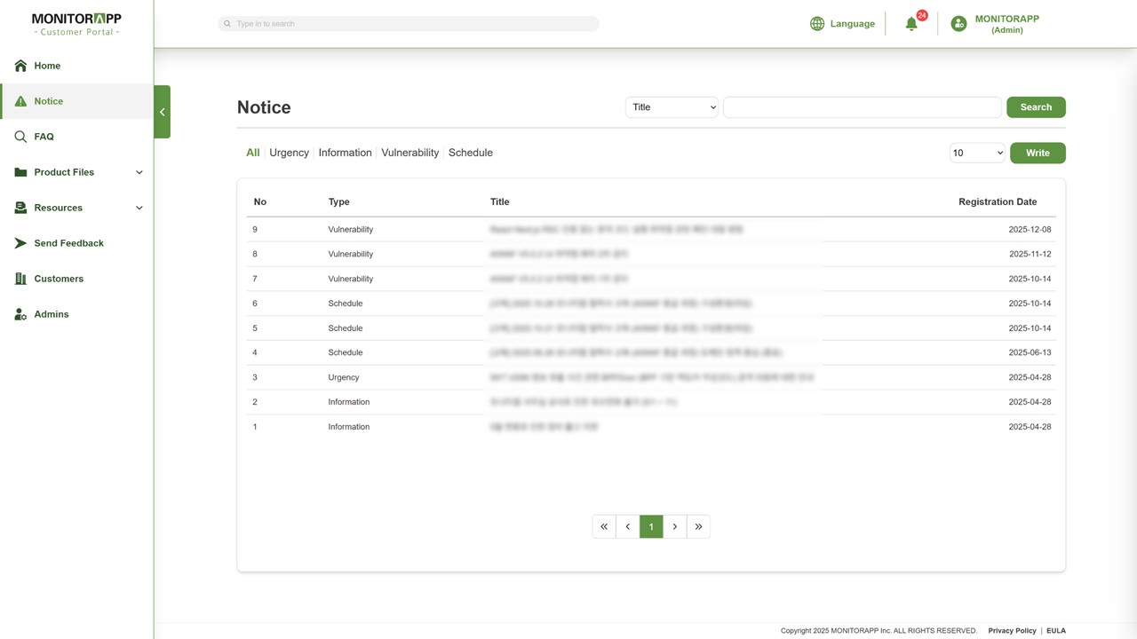Collapse the sidebar with green arrow tab
Screen dimensions: 1137x639
(x=162, y=112)
